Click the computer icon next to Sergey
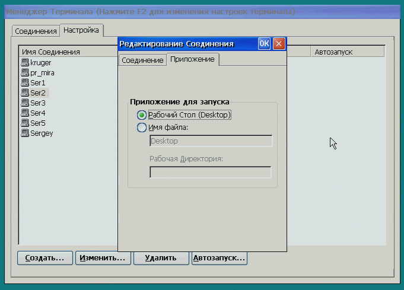The width and height of the screenshot is (404, 290). [25, 133]
